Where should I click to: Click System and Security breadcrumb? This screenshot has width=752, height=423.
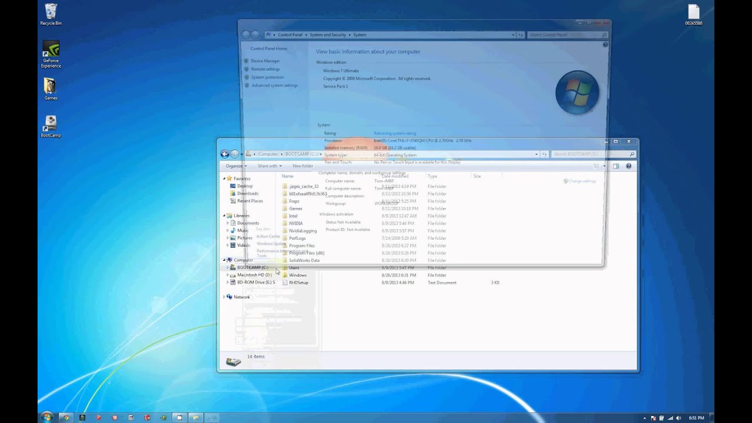coord(328,35)
